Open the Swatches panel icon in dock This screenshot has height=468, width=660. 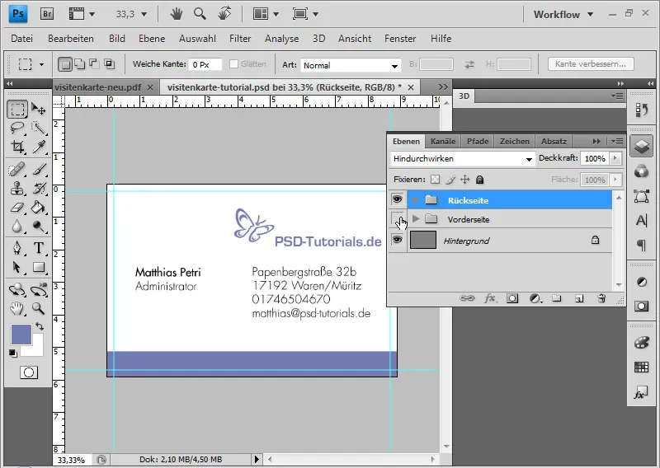[x=642, y=367]
